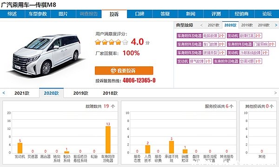Click the fifth empty star in satisfaction rating
The height and width of the screenshot is (167, 279).
(125, 42)
